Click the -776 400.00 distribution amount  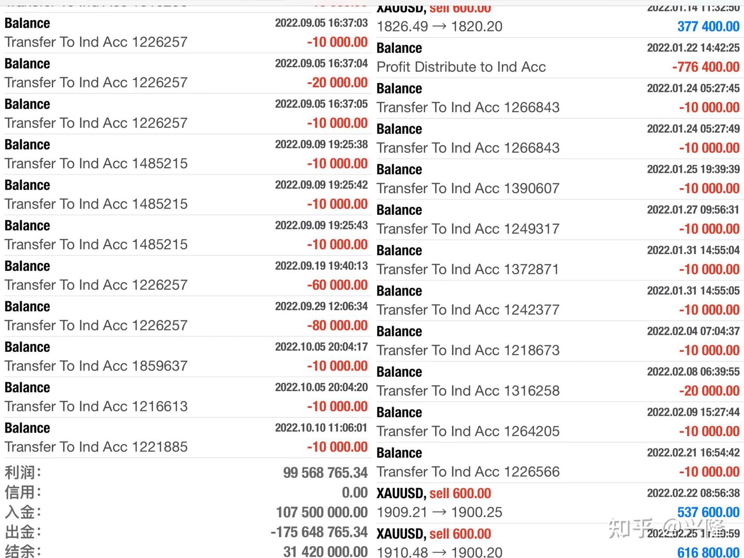[706, 67]
